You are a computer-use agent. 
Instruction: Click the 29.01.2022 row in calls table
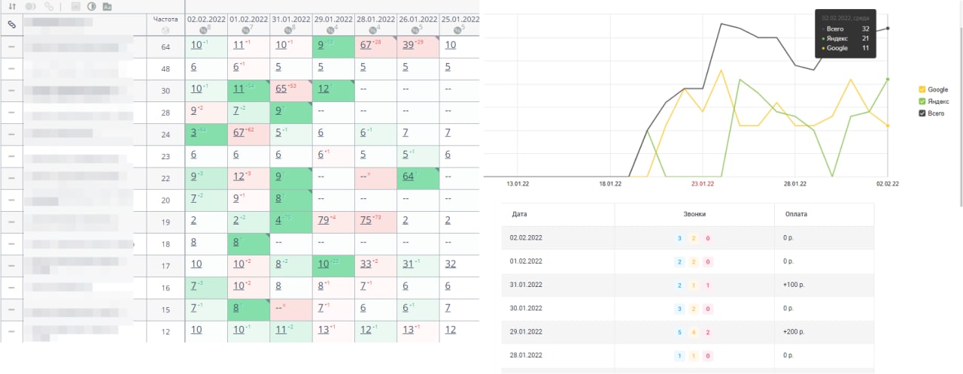point(687,333)
